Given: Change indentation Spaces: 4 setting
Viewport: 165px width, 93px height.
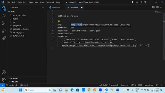Looking at the screenshot, I should click(124, 85).
